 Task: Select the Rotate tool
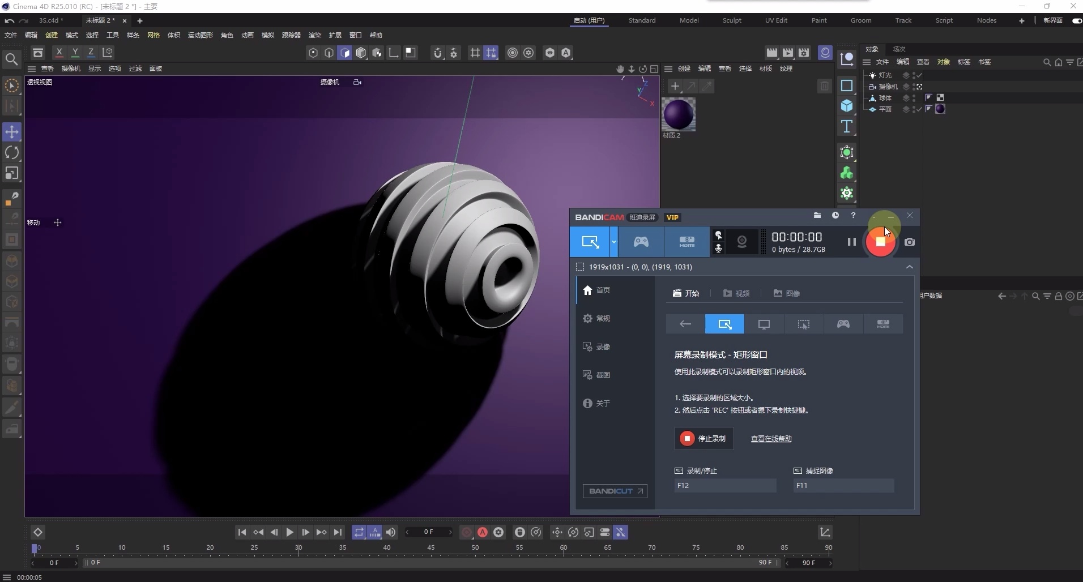pyautogui.click(x=12, y=152)
